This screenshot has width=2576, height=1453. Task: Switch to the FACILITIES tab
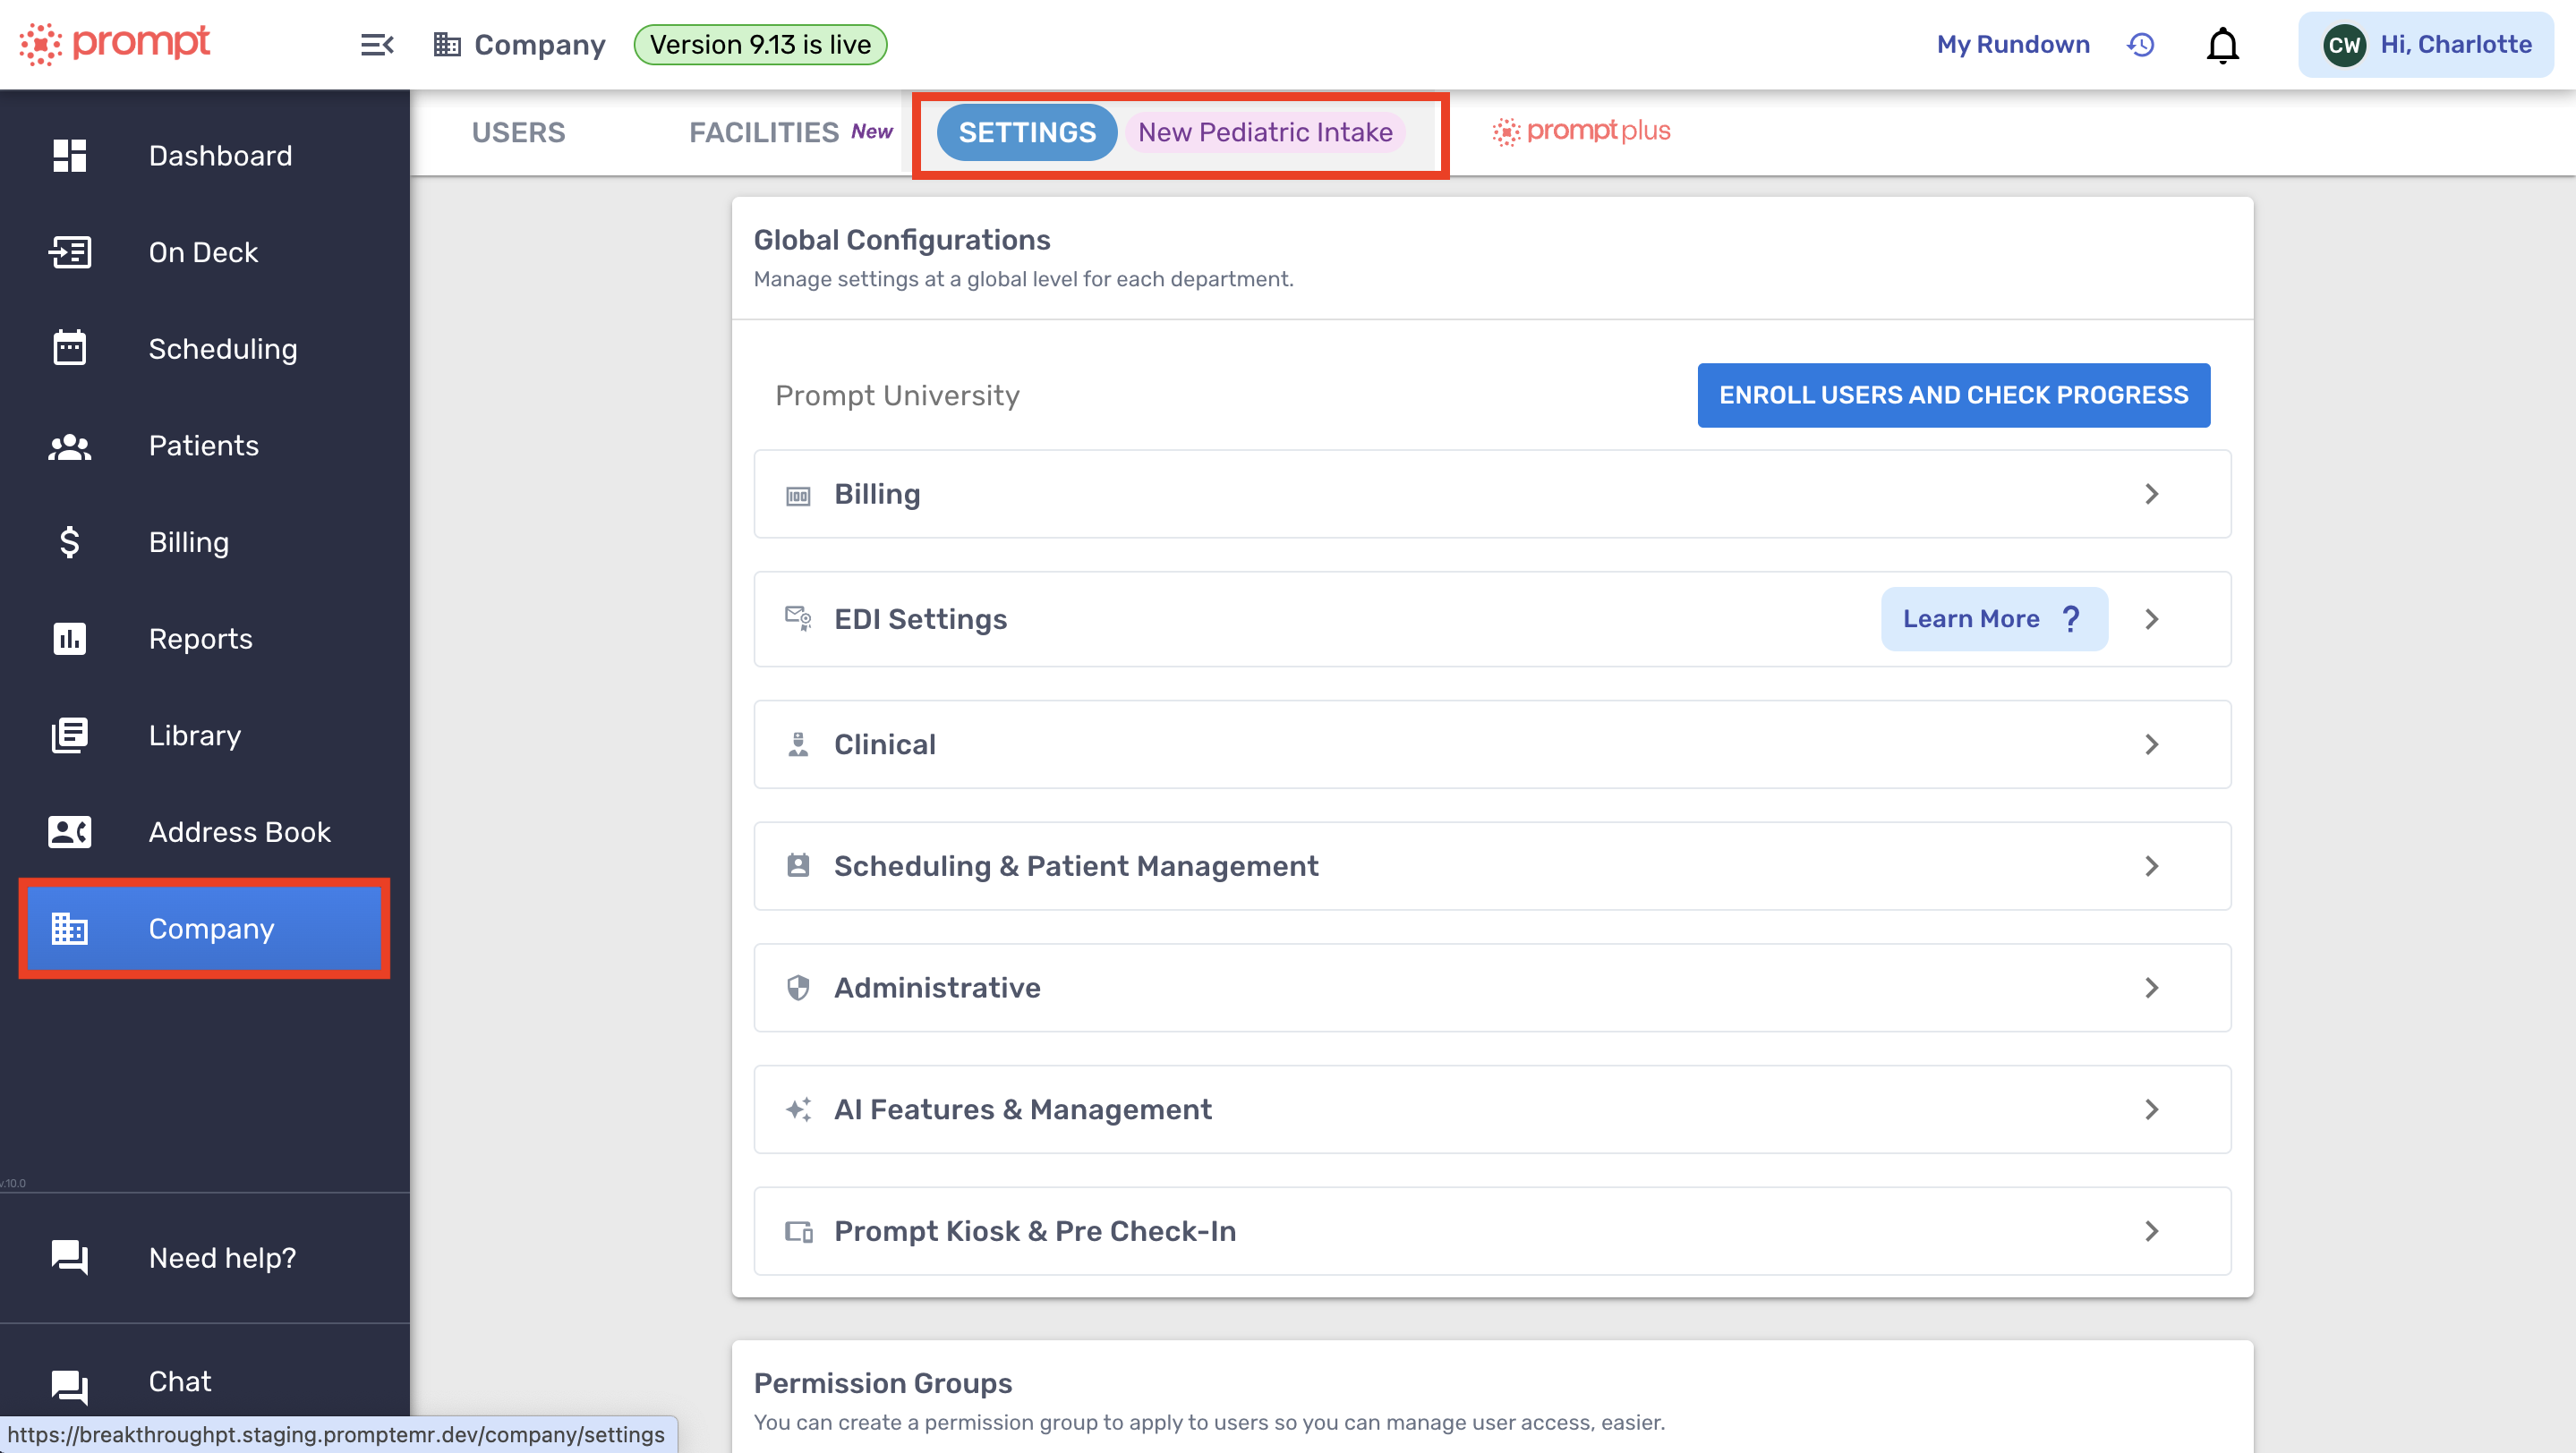click(764, 132)
